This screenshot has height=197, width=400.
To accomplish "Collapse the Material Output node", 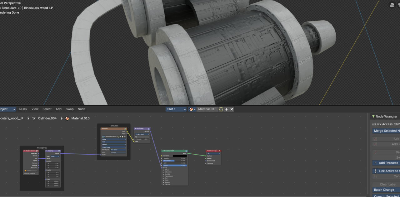I will [x=207, y=151].
